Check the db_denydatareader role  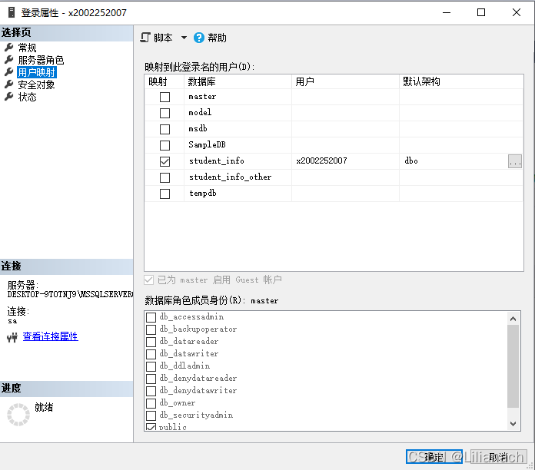point(151,379)
